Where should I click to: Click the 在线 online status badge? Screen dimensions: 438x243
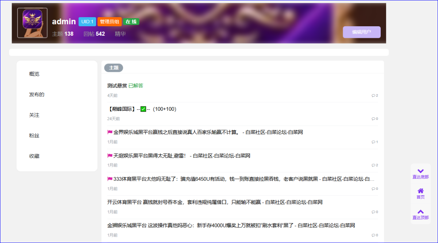coord(131,22)
